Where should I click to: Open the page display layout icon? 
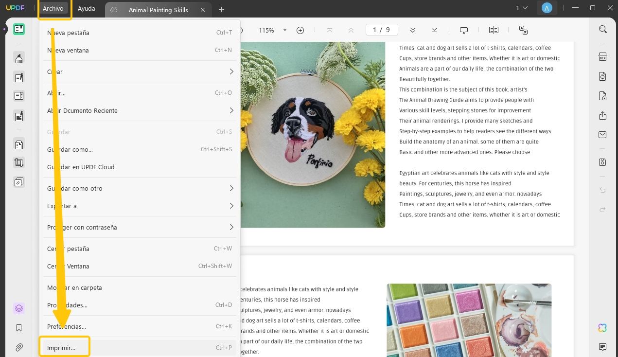tap(494, 30)
